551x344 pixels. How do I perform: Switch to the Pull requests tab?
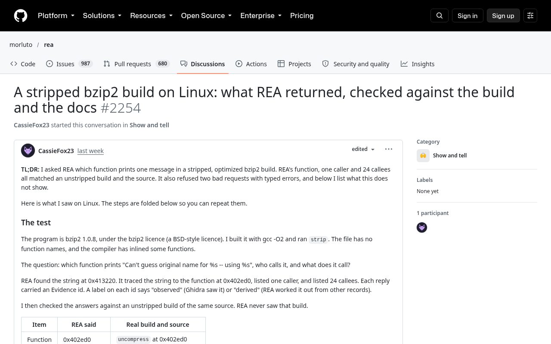(x=136, y=64)
